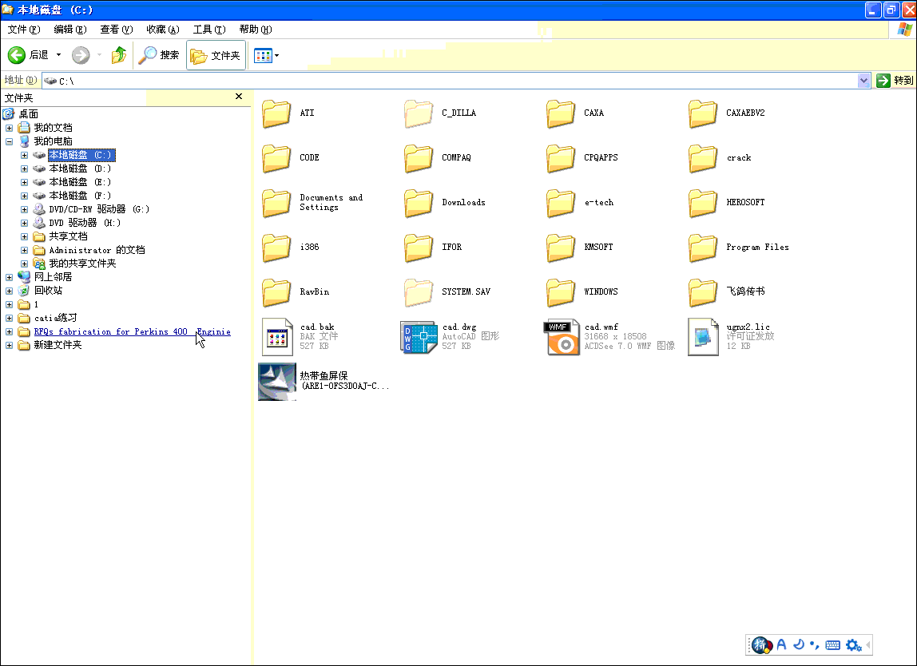Toggle IME punctuation mode icon
The image size is (917, 666).
point(814,645)
